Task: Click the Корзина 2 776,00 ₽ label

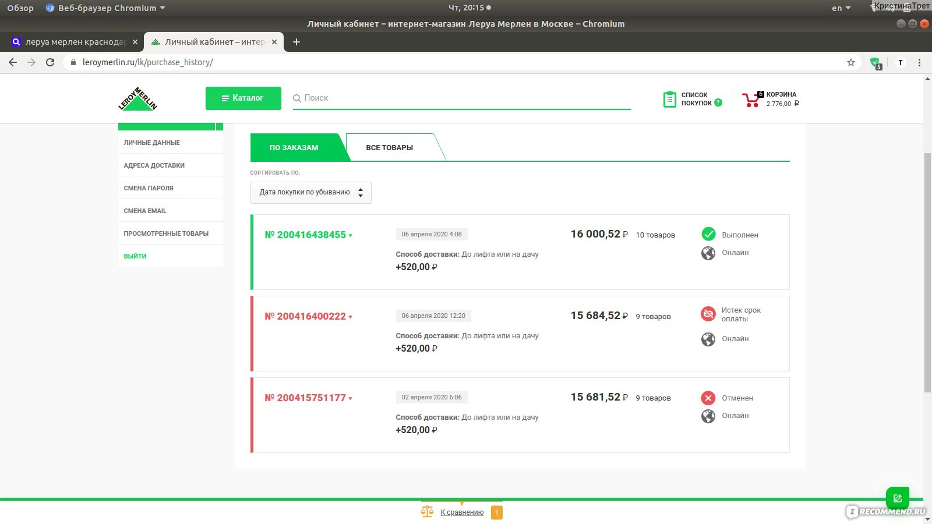Action: pos(782,99)
